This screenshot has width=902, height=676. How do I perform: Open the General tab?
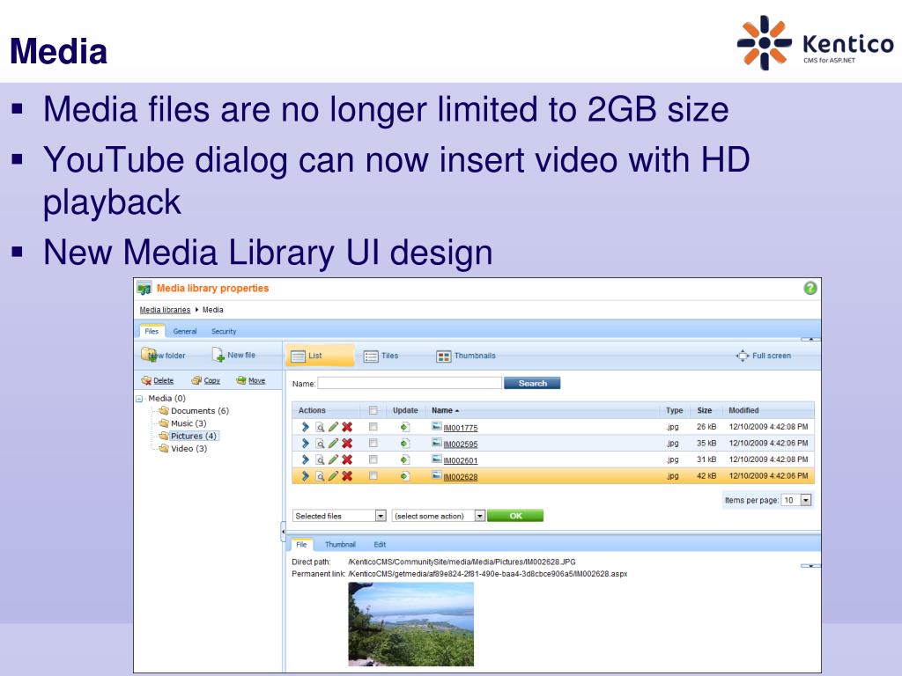[185, 332]
